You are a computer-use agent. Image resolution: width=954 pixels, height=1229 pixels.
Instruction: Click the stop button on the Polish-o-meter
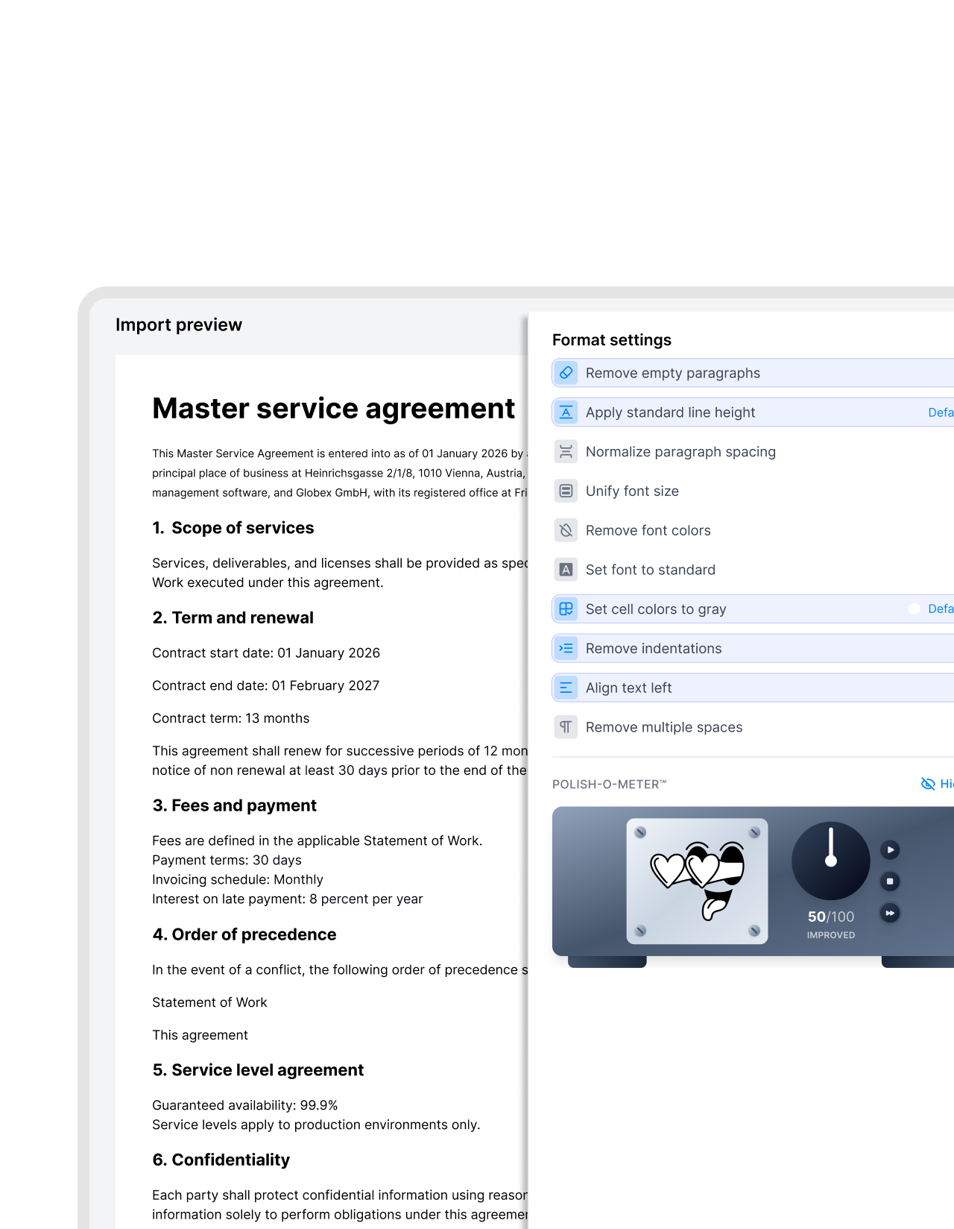[890, 881]
